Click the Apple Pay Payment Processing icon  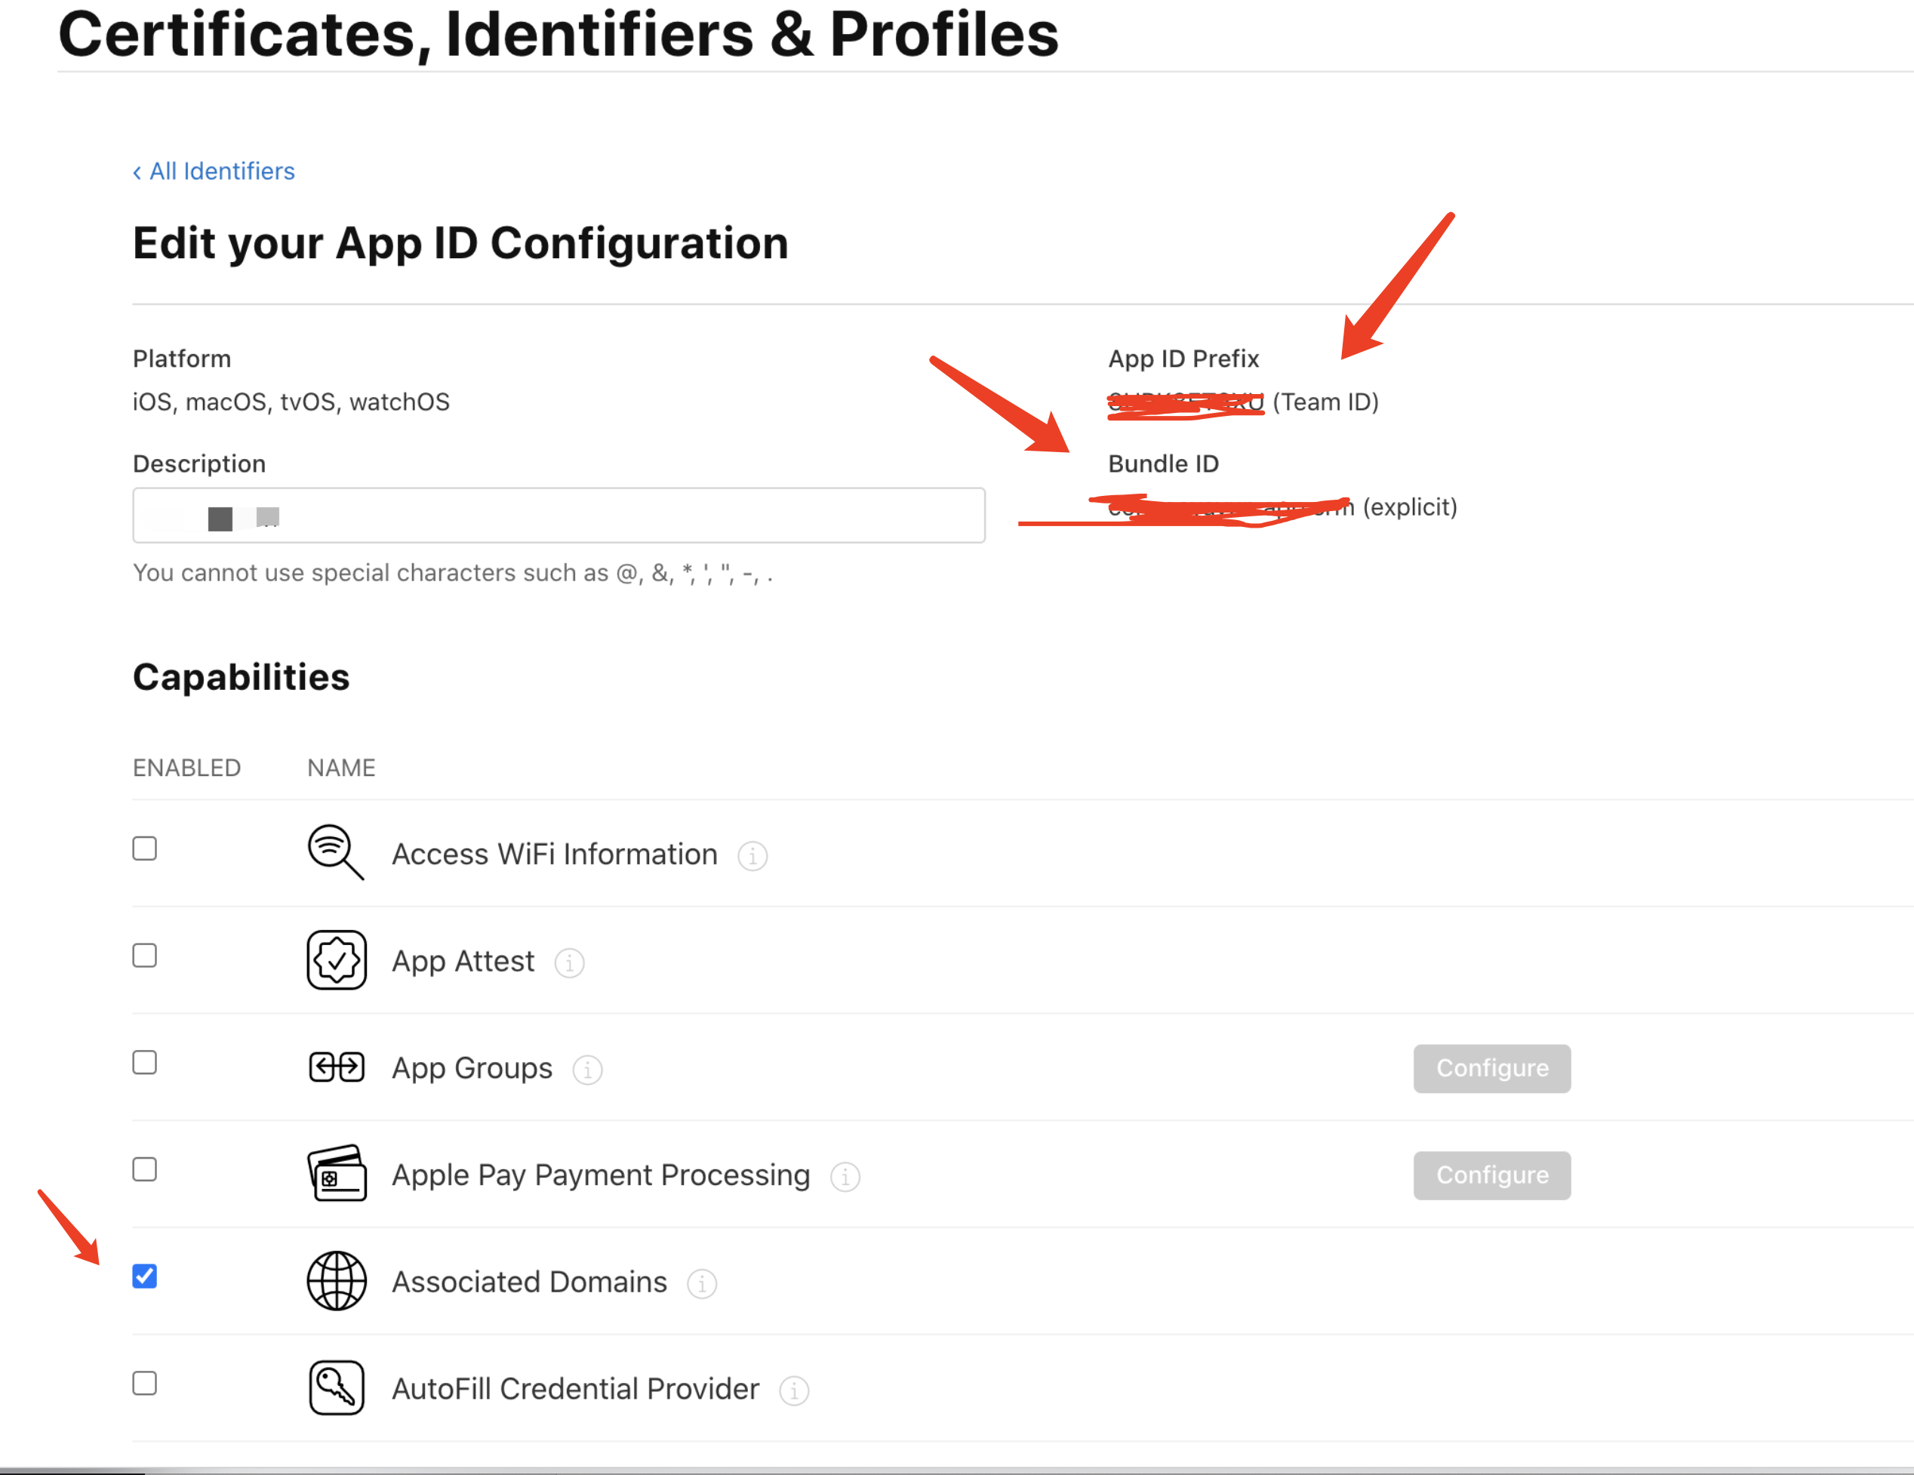[x=337, y=1175]
